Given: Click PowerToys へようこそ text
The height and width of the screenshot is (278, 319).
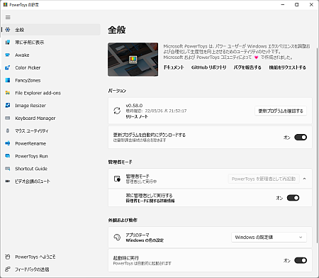Looking at the screenshot, I should pos(35,257).
